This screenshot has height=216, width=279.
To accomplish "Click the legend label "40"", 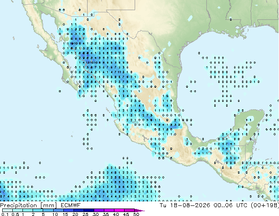I will tap(116, 214).
